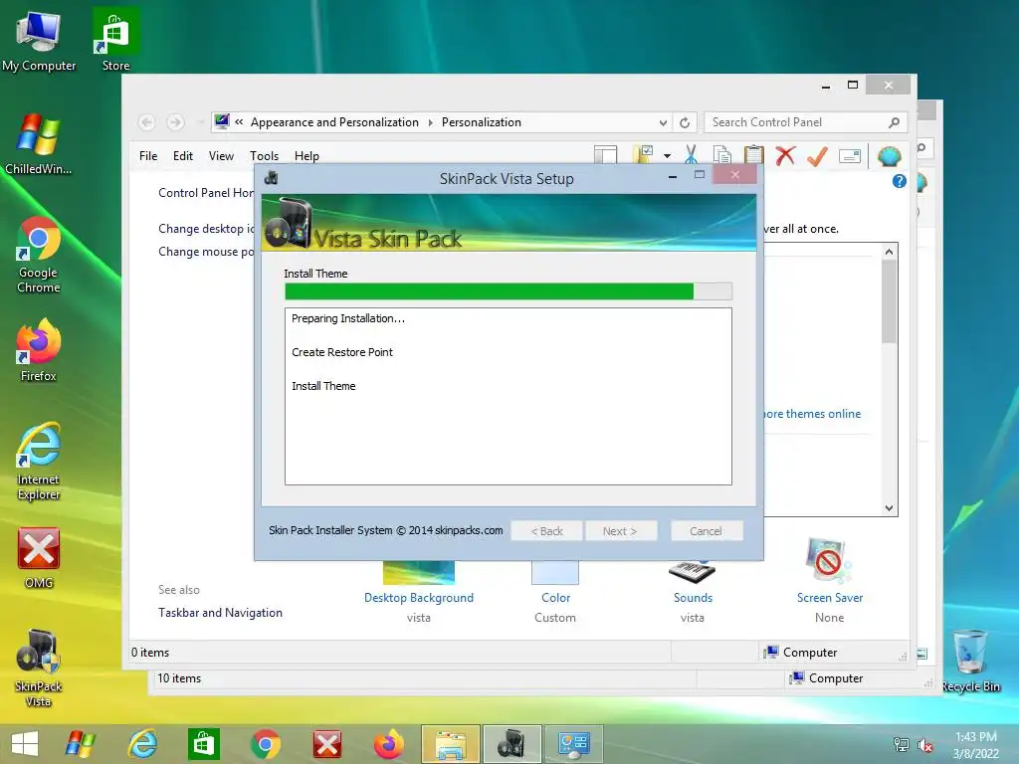Open the File menu
1019x764 pixels.
[x=148, y=156]
